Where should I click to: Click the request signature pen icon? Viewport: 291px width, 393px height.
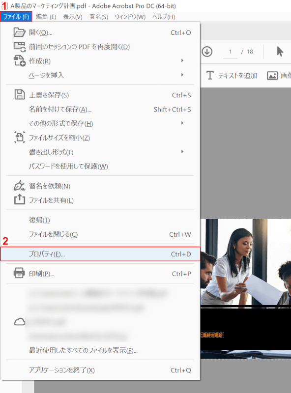click(x=19, y=186)
